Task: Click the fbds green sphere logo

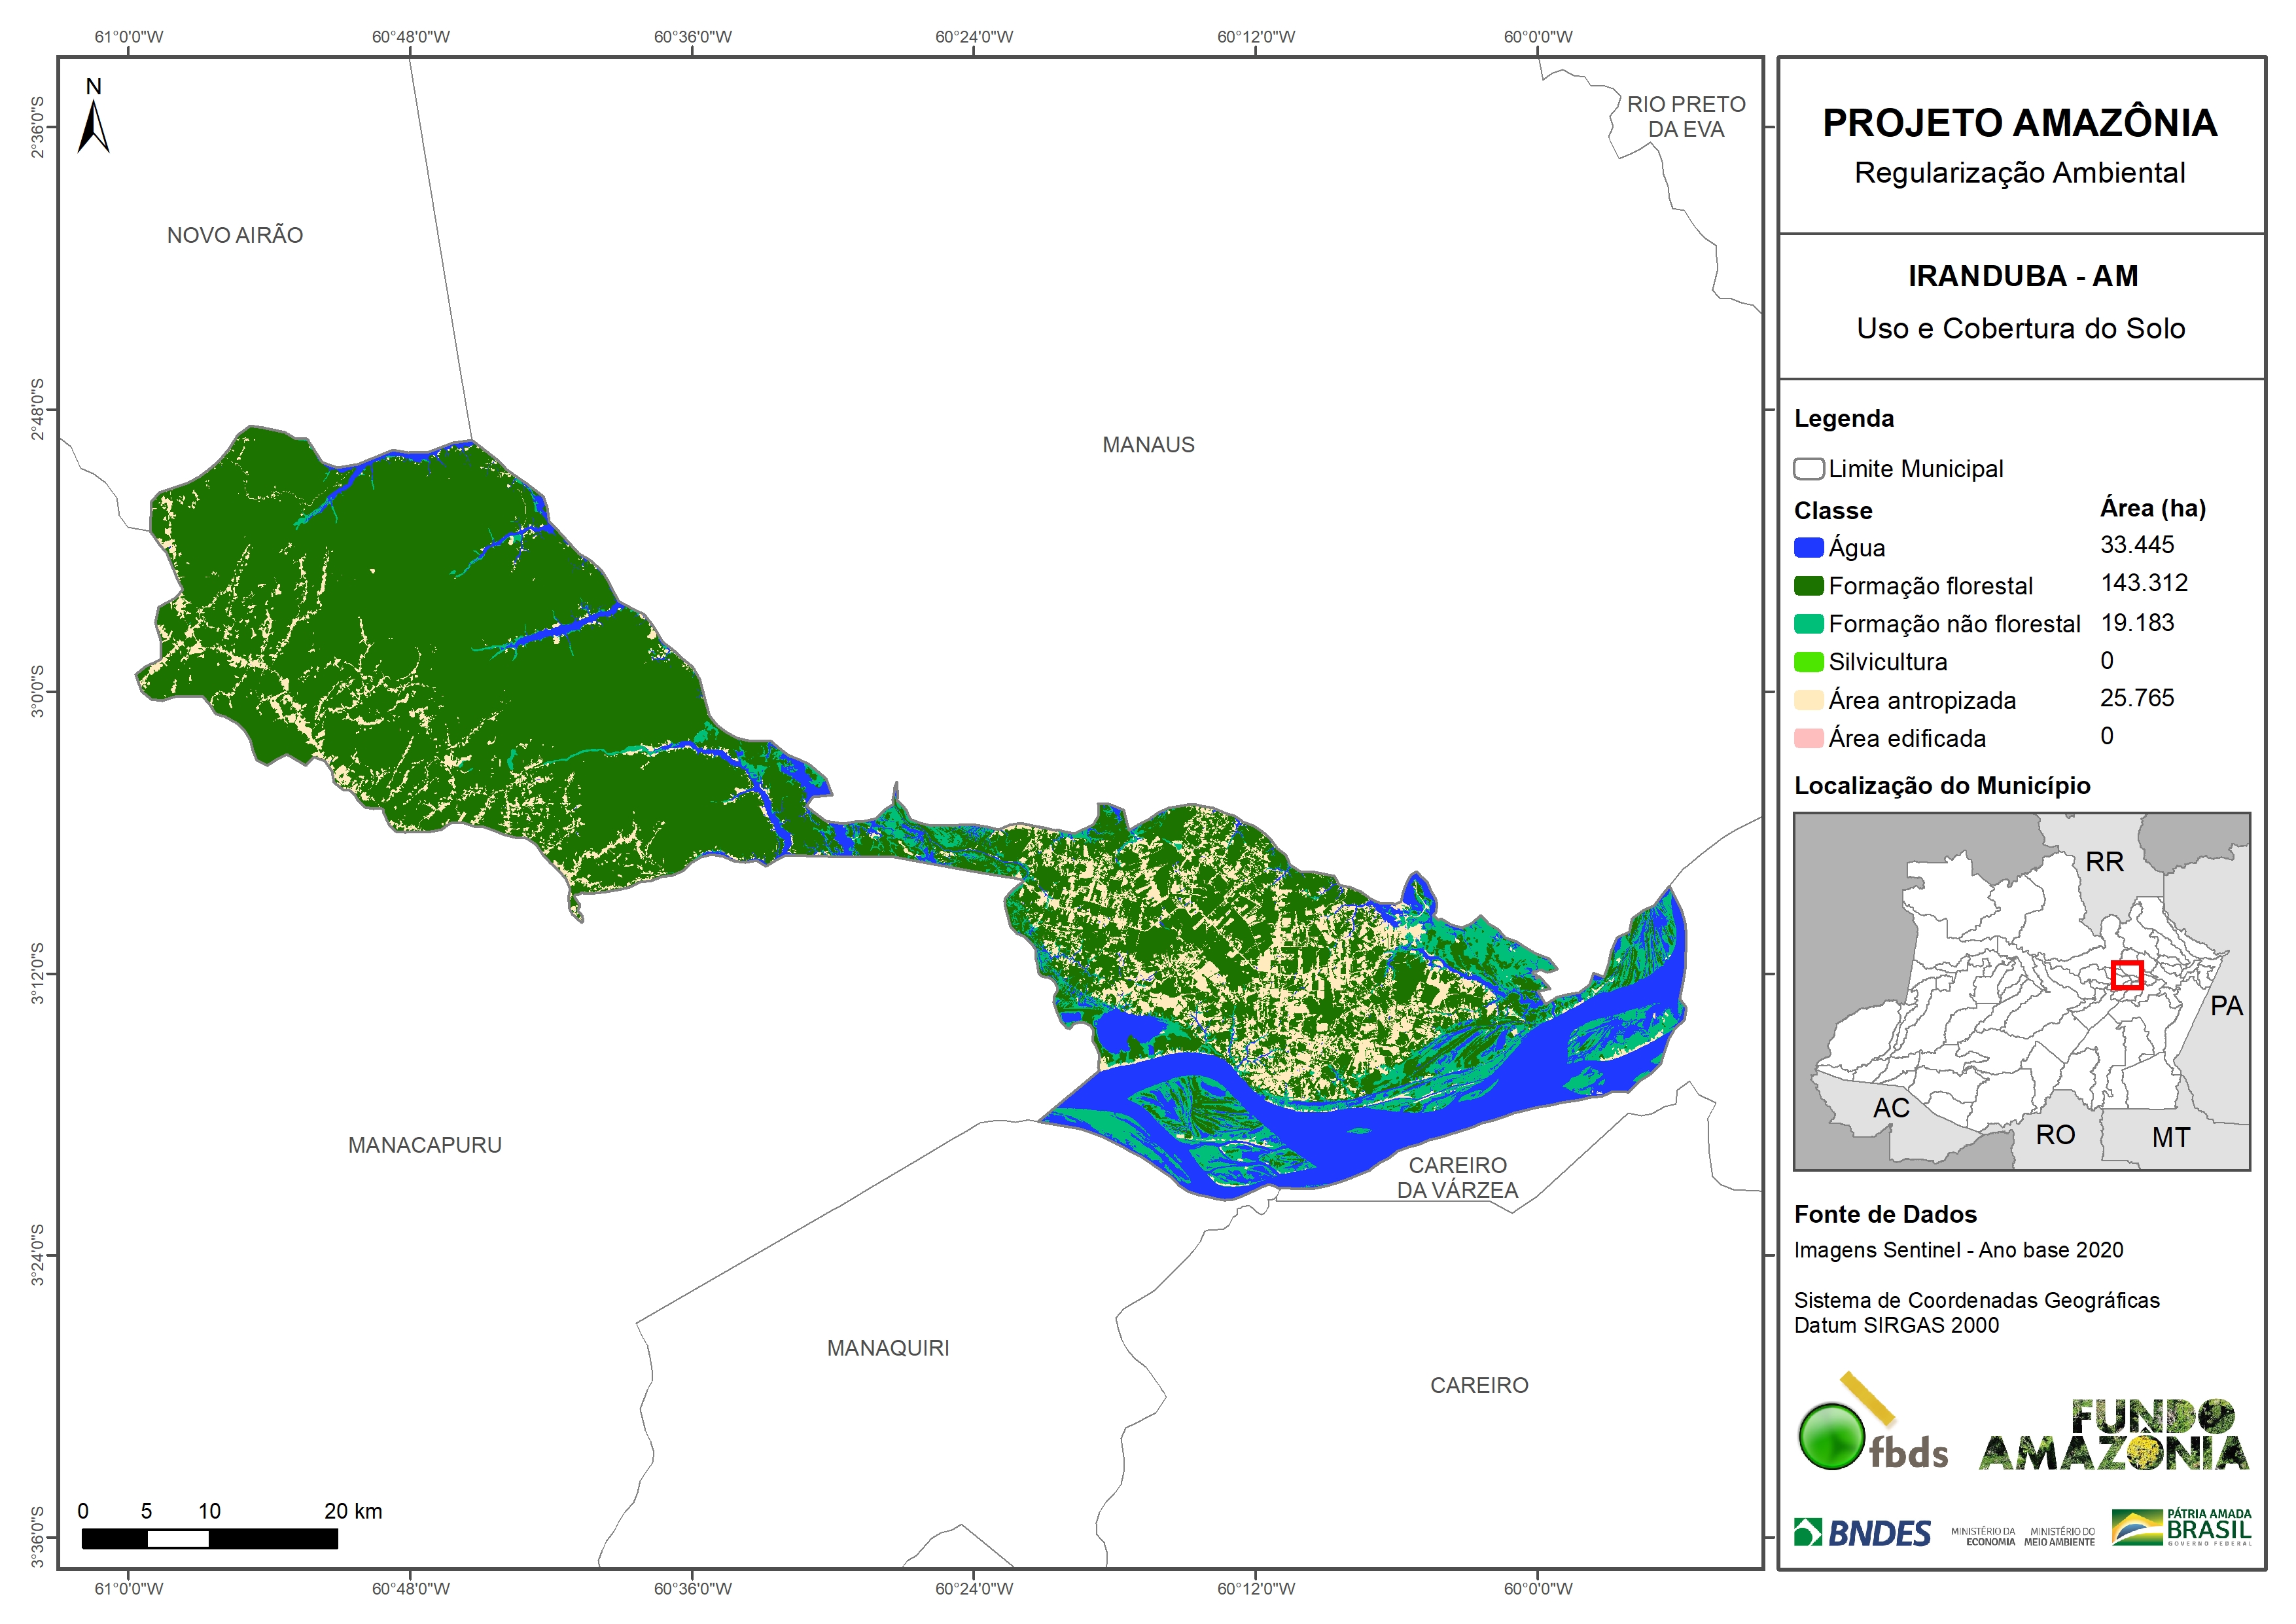Action: [x=1832, y=1436]
